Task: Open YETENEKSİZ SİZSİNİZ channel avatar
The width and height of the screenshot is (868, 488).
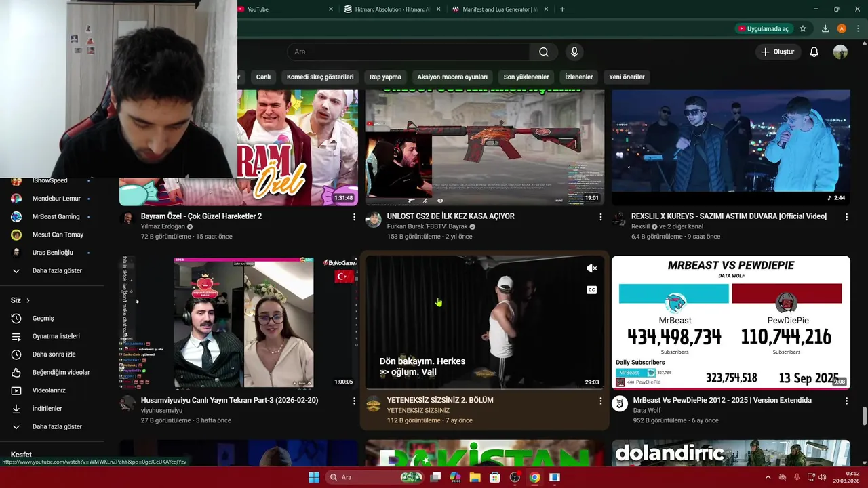Action: pyautogui.click(x=374, y=404)
